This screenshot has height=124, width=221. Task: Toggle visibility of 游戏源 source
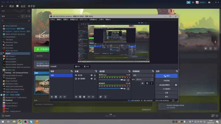(x=92, y=75)
